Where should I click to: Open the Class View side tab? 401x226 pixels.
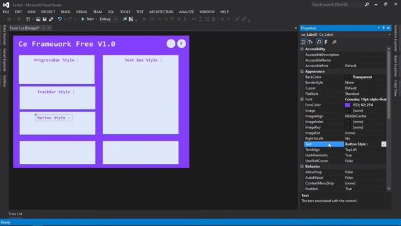pos(395,88)
